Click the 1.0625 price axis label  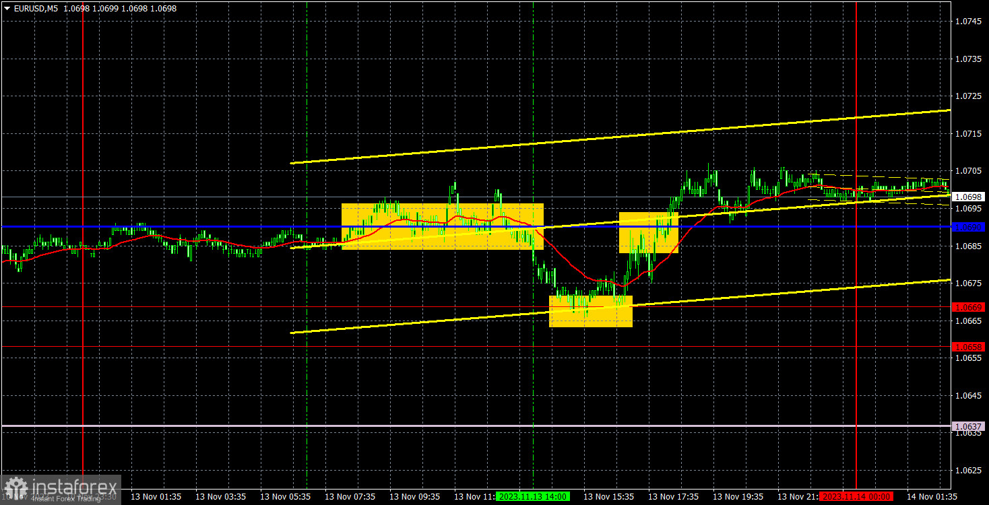click(968, 470)
